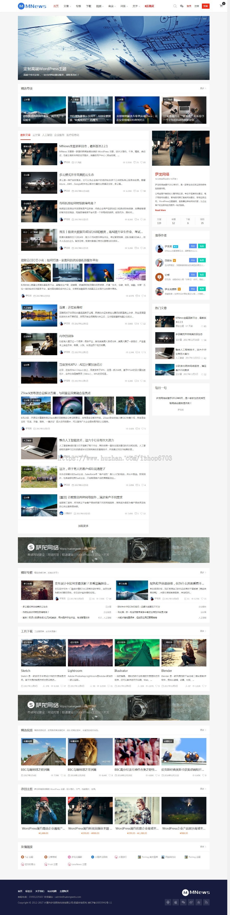This screenshot has width=230, height=915.
Task: Open 专题 in top navigation
Action: click(78, 6)
